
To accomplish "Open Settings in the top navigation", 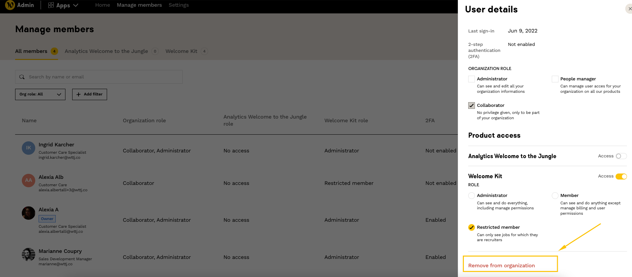I will 179,5.
